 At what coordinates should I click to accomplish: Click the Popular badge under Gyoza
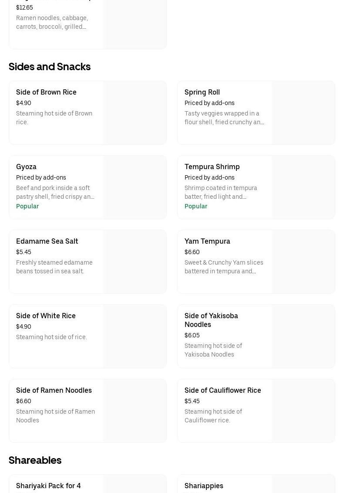click(x=27, y=206)
